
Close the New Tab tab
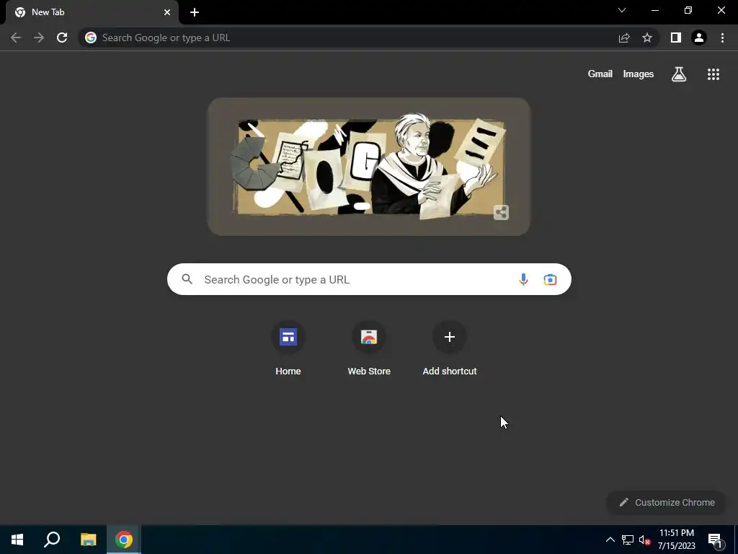(167, 12)
